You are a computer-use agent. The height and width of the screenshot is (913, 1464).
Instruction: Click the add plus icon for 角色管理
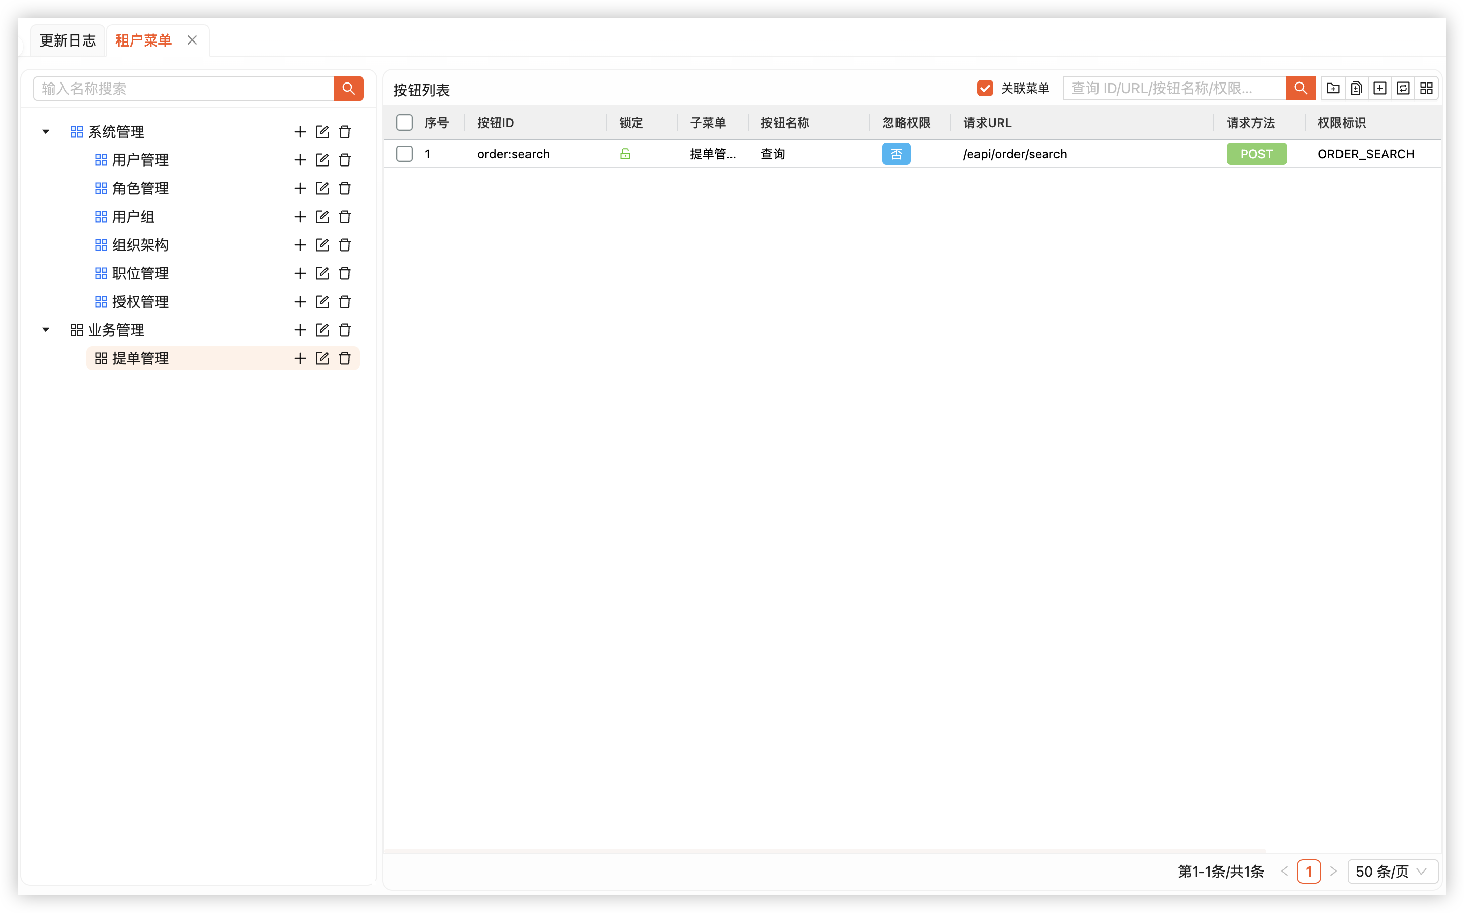point(300,188)
